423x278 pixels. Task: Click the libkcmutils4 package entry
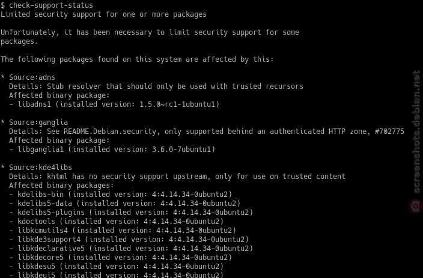click(x=123, y=231)
